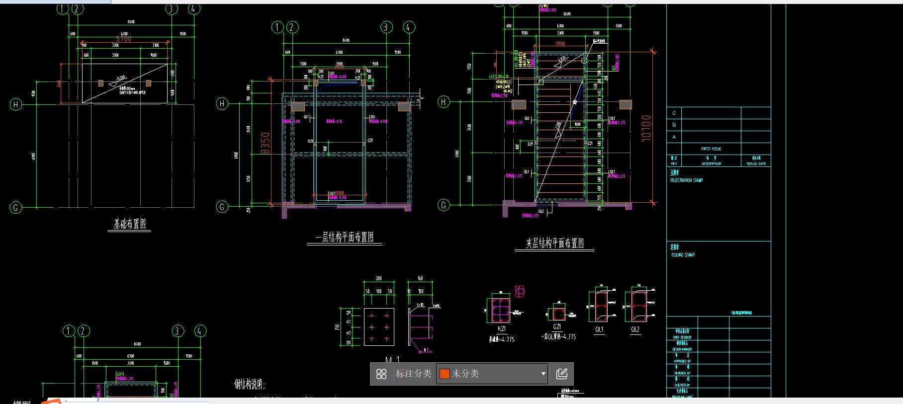Click the 标注分类 label
Image resolution: width=903 pixels, height=404 pixels.
413,374
